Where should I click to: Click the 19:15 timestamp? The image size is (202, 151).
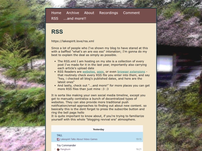point(139,139)
